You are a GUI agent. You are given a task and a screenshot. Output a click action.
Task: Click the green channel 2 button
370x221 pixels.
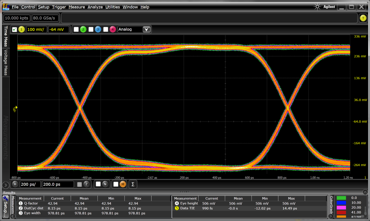click(83, 29)
